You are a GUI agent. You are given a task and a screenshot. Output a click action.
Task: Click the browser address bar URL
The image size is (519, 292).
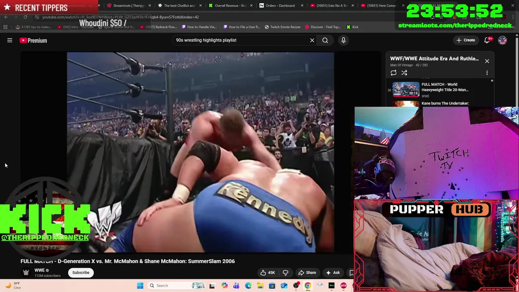[x=120, y=17]
